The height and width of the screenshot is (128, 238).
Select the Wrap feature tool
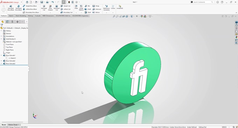tap(96, 6)
